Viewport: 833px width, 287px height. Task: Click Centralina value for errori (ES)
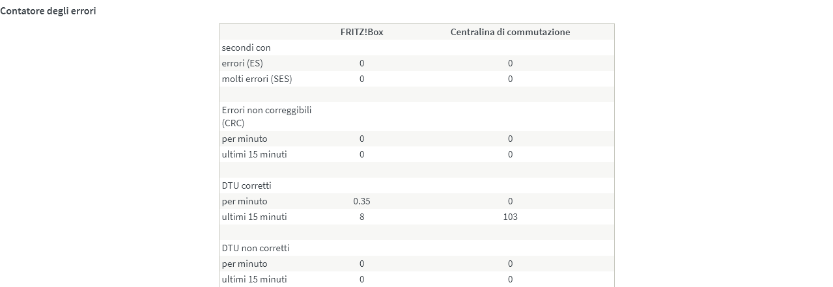click(510, 63)
